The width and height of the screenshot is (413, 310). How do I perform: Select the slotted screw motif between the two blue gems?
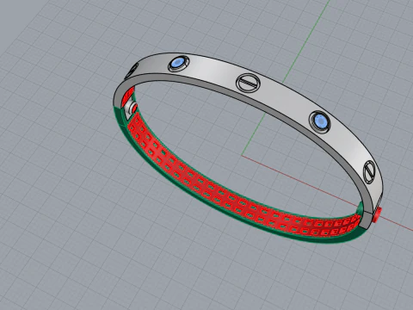(248, 83)
